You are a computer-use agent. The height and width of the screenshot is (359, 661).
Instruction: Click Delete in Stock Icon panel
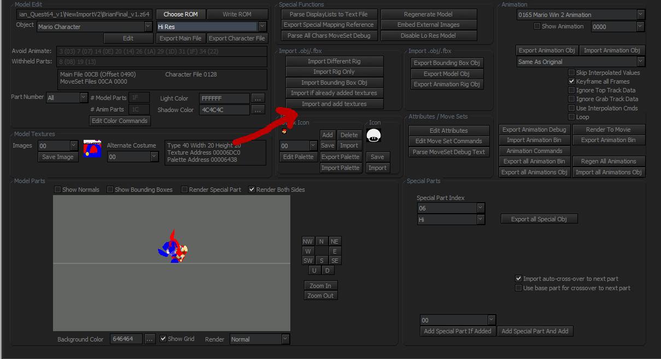(x=348, y=135)
